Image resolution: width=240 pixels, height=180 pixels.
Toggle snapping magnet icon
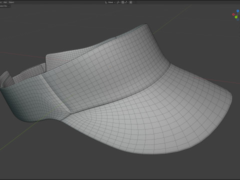123,2
